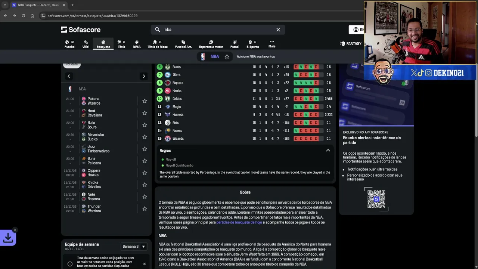Go to Esportes a motor section

point(211,44)
